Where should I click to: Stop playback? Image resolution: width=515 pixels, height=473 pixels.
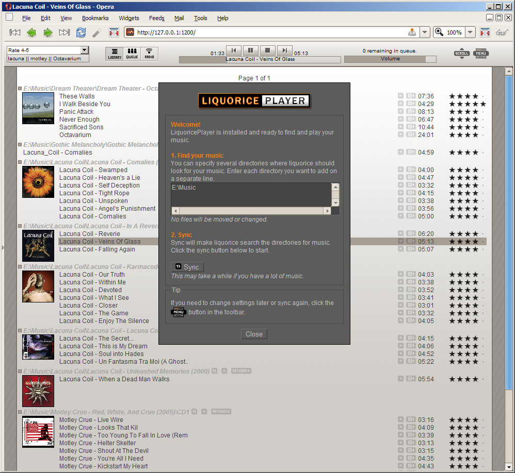[268, 50]
